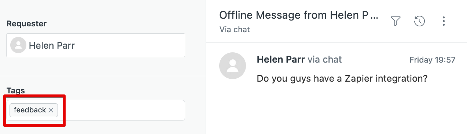Click the Requester section label

point(27,24)
